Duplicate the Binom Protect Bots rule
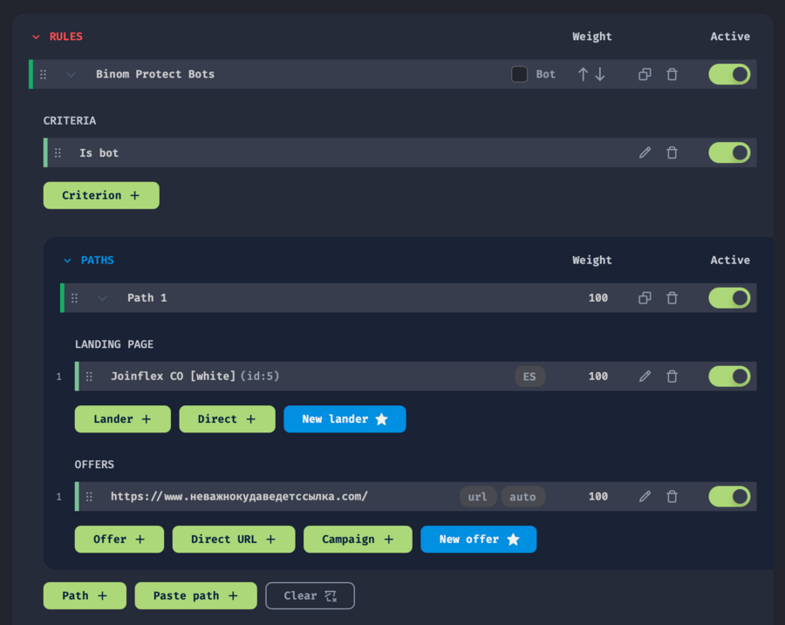The image size is (785, 625). [645, 74]
